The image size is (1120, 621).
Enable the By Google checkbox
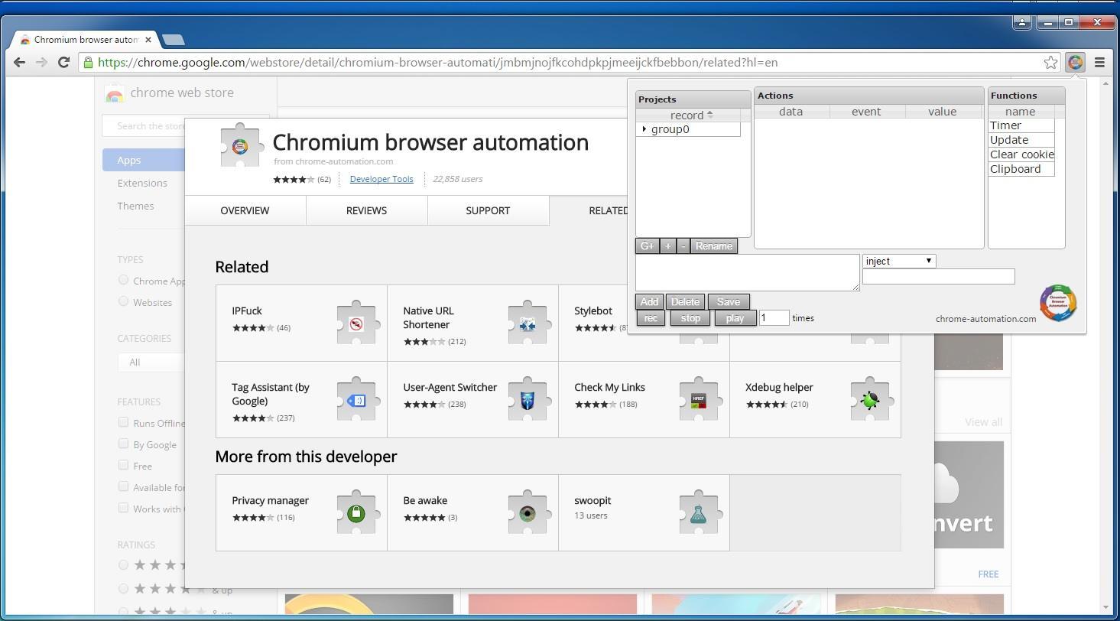click(x=123, y=444)
